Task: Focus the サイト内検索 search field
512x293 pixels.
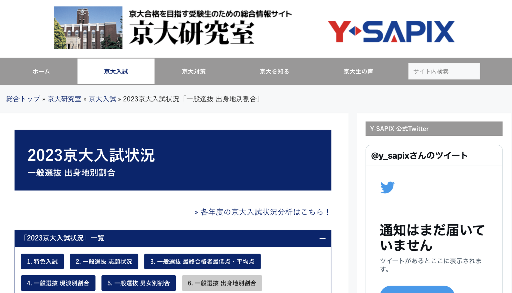Action: pos(444,71)
